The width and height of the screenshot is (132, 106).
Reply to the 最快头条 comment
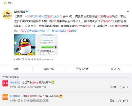click(113, 87)
